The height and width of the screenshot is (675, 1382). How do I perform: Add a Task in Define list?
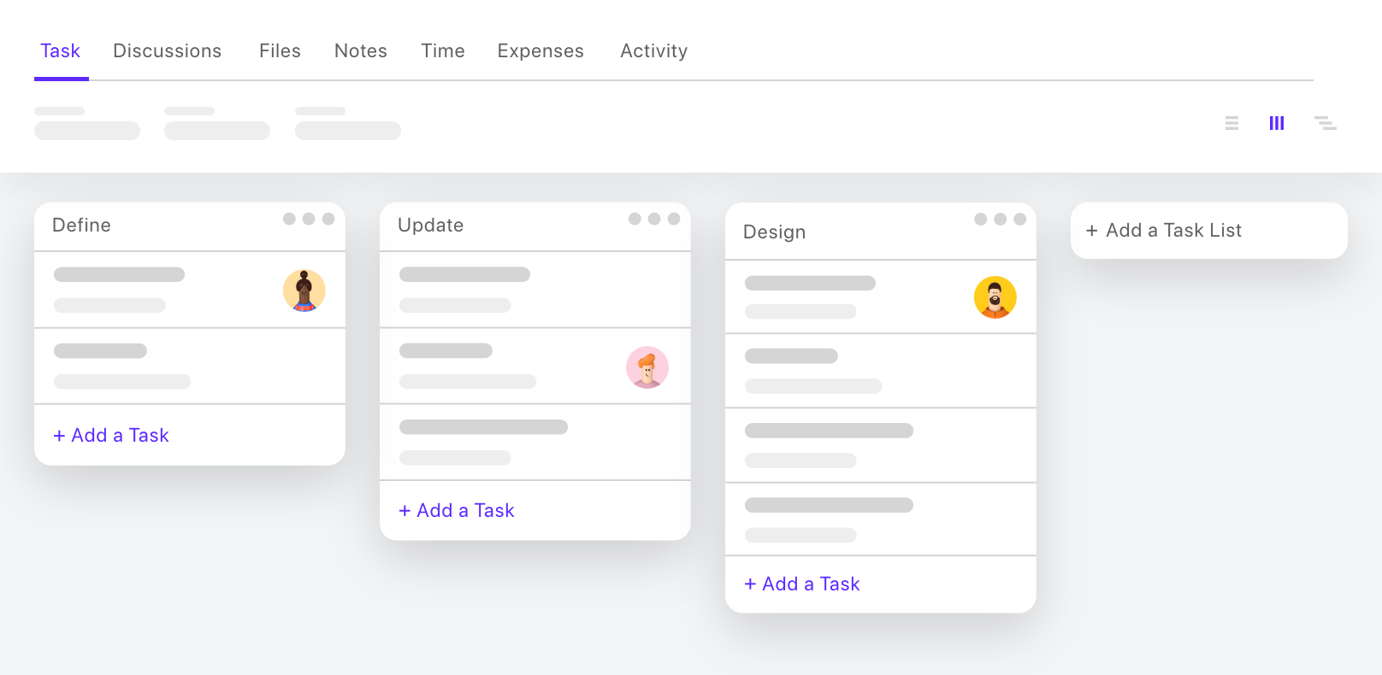(111, 435)
